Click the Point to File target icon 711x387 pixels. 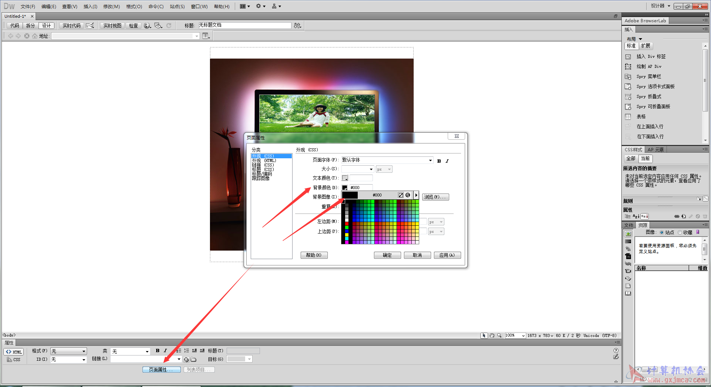pos(186,360)
